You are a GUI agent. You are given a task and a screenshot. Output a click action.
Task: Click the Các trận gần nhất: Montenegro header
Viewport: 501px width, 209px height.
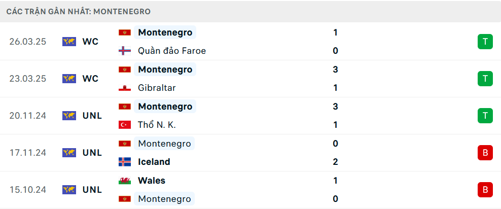78,12
